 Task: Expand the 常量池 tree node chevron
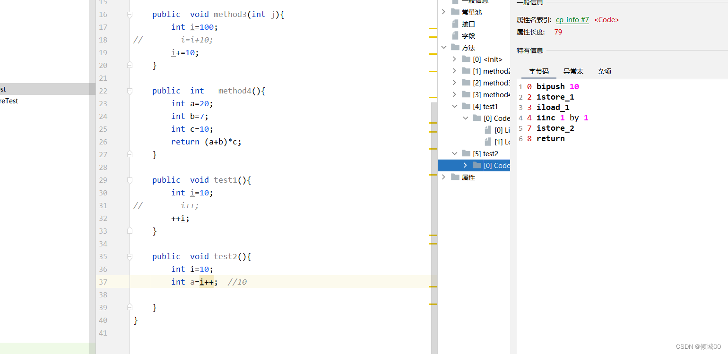(443, 12)
